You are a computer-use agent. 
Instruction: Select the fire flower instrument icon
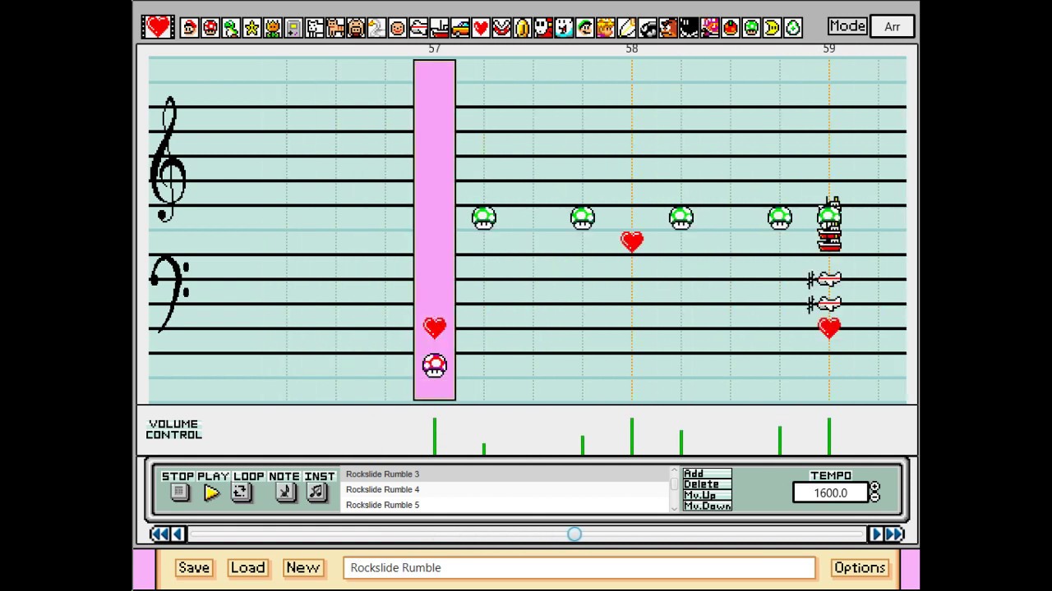(x=273, y=28)
